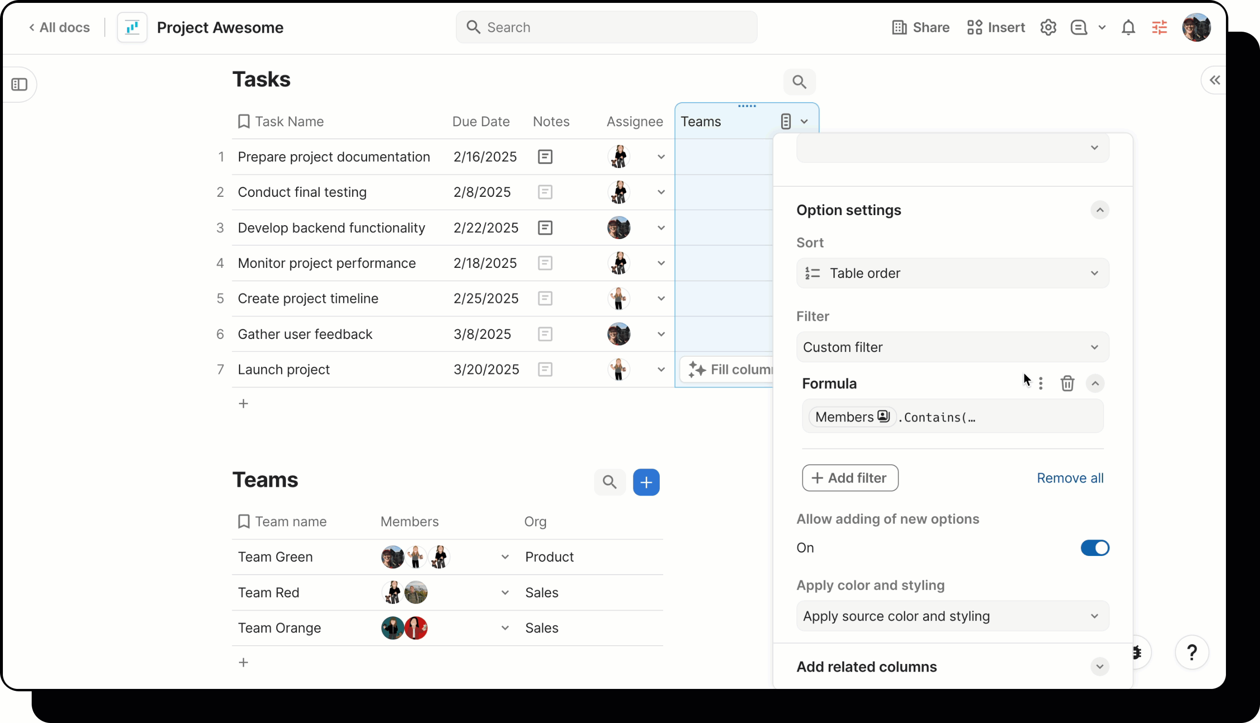Click Teams column type icon
The width and height of the screenshot is (1260, 723).
785,121
